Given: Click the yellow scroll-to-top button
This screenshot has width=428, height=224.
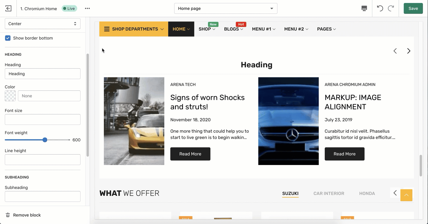Looking at the screenshot, I should point(406,195).
